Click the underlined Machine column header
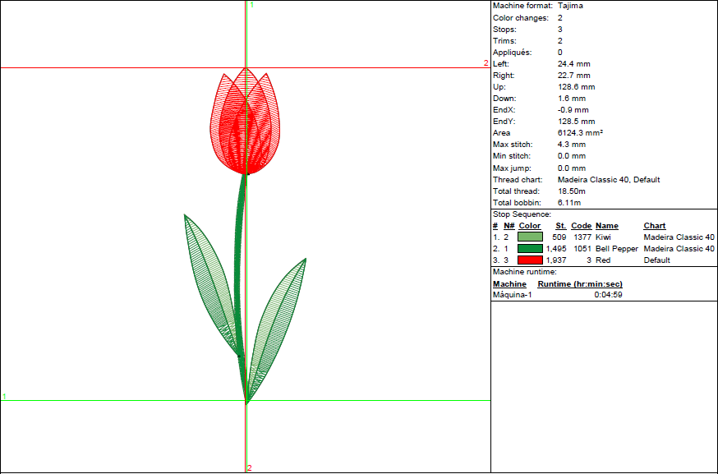The image size is (718, 474). tap(509, 283)
